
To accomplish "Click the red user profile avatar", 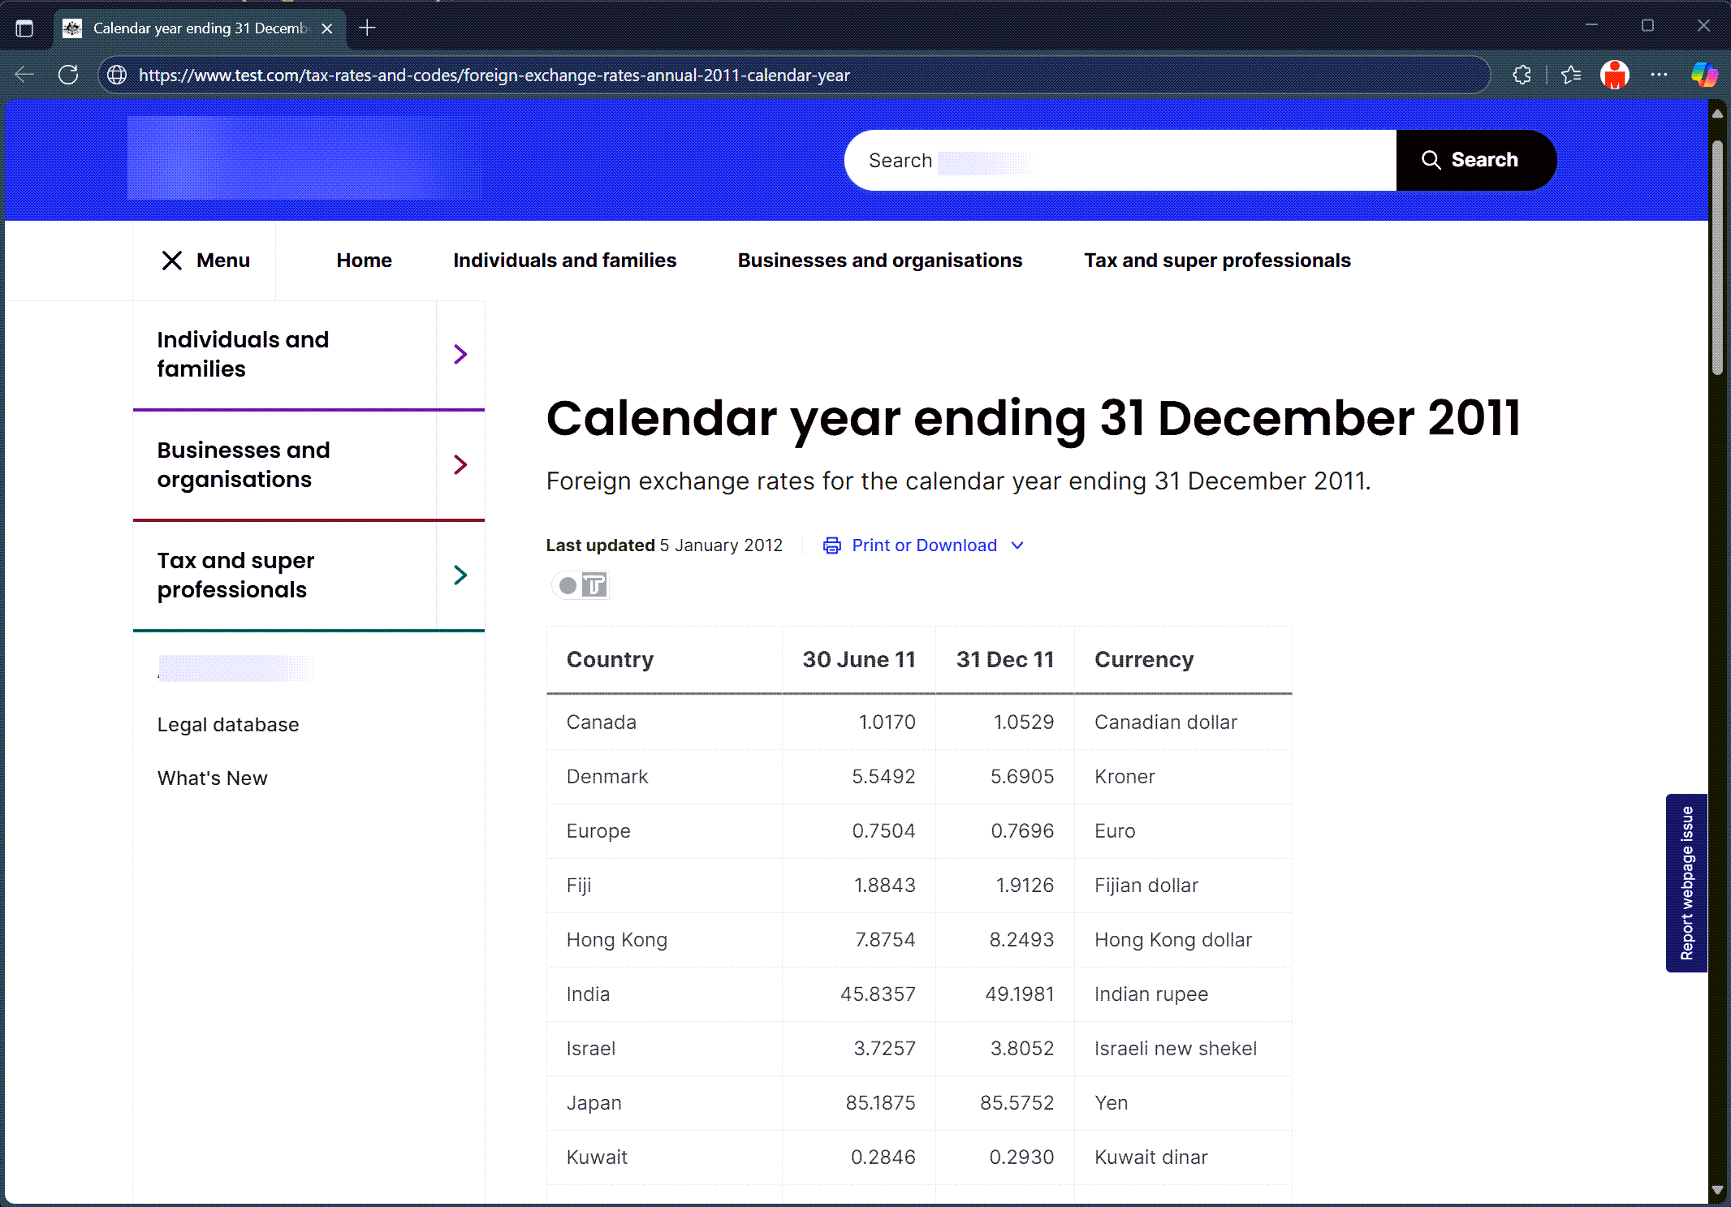I will coord(1614,75).
